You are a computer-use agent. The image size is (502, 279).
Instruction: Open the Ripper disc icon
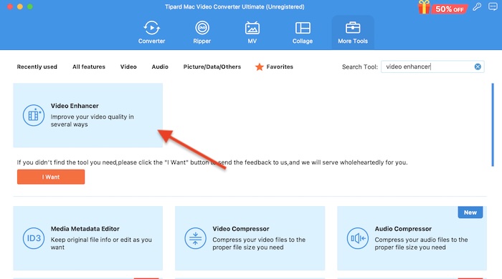pos(202,28)
